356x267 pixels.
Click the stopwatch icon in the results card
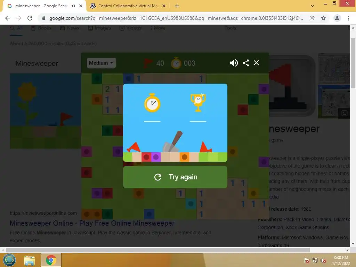pyautogui.click(x=152, y=103)
